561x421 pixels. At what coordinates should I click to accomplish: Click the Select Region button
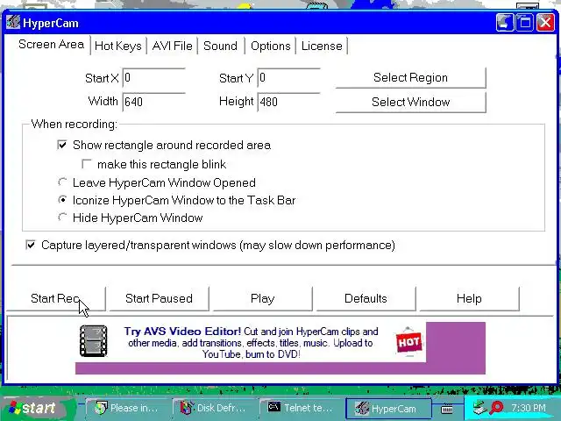(x=410, y=78)
